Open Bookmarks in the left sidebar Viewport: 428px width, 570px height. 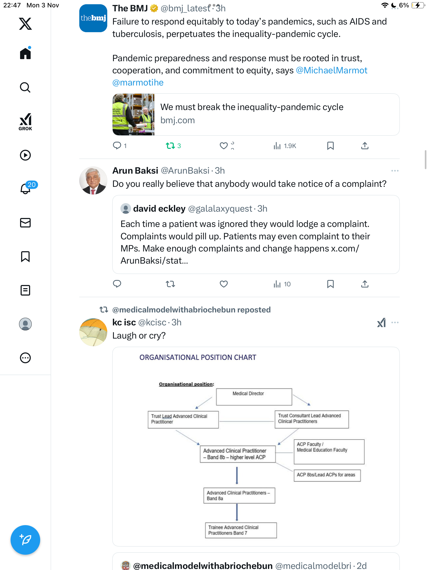25,256
